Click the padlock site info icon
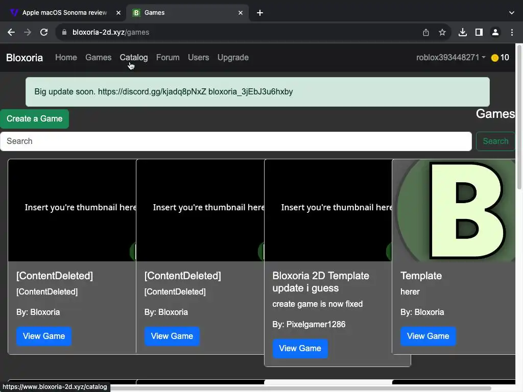This screenshot has height=392, width=523. [64, 32]
